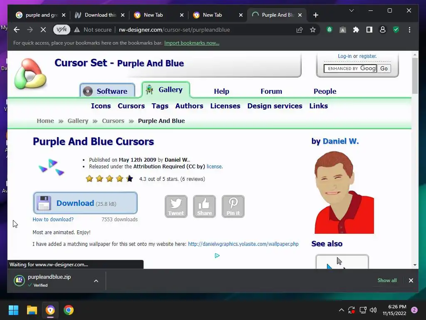426x320 pixels.
Task: Click the Log-in link
Action: pos(344,56)
